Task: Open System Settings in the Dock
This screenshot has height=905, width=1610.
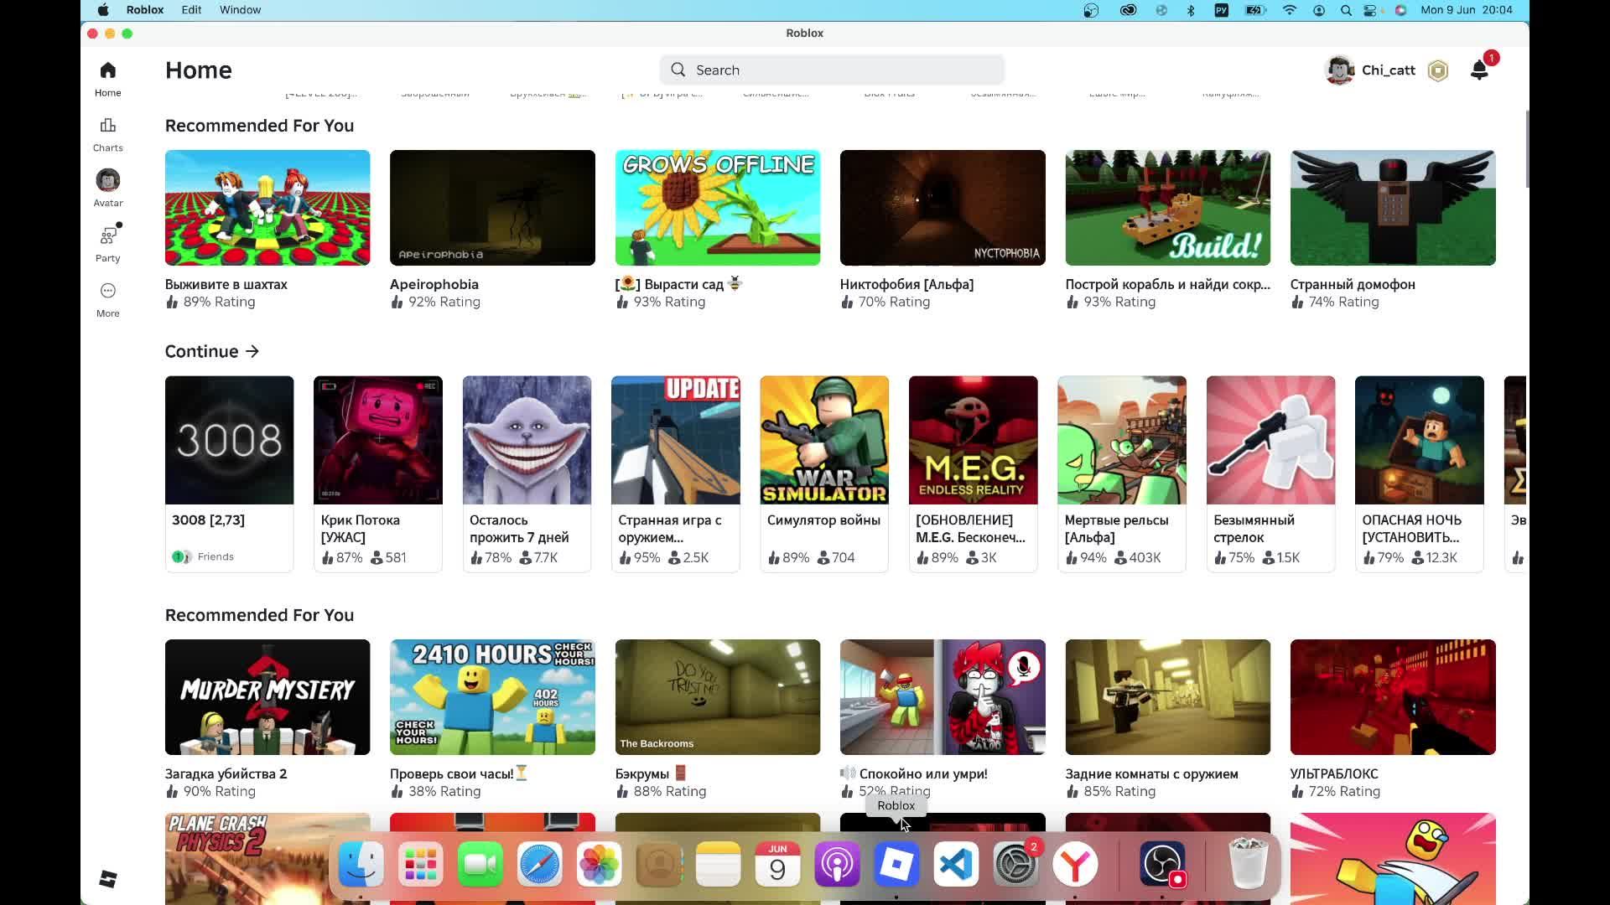Action: click(x=1015, y=864)
